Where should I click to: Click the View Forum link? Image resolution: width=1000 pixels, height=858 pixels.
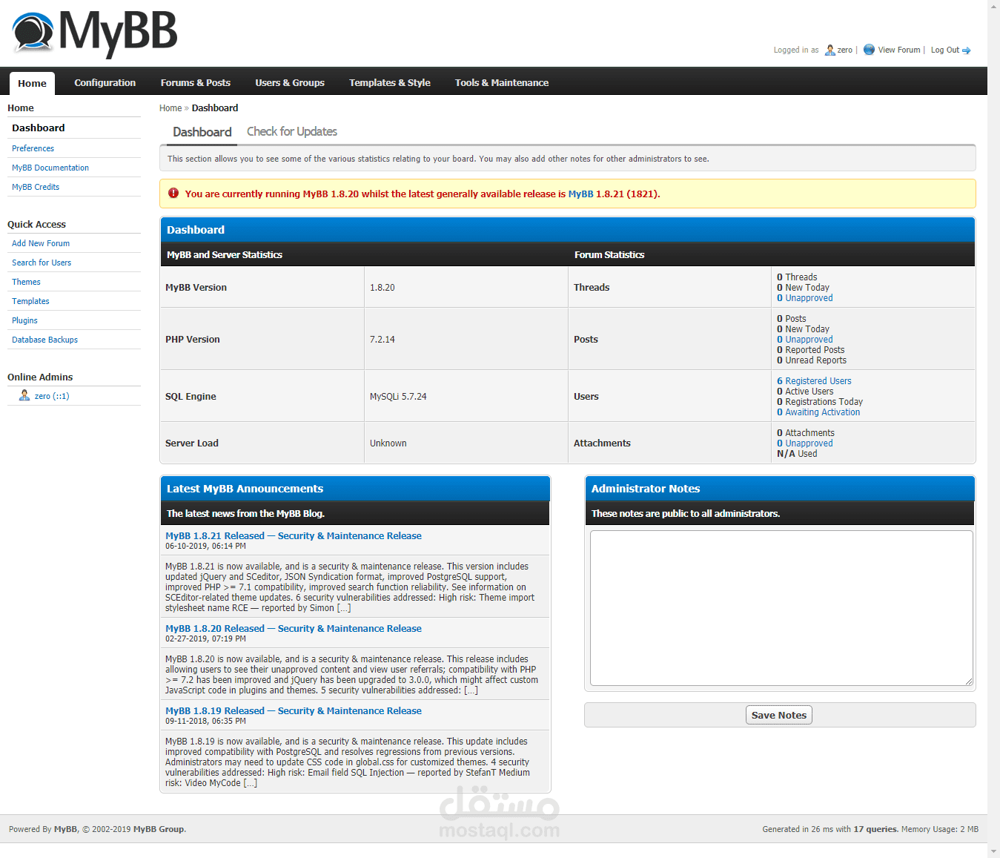899,50
